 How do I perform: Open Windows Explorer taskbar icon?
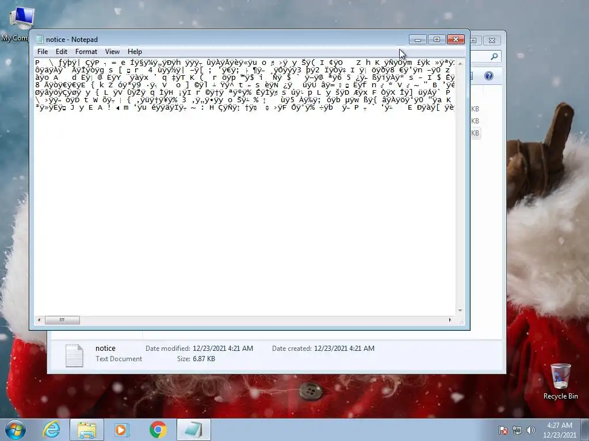(87, 430)
